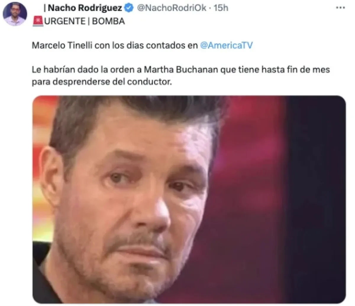Screen dimensions: 355x306
Task: Click the red siren emoji before URGENTE
Action: (38, 21)
